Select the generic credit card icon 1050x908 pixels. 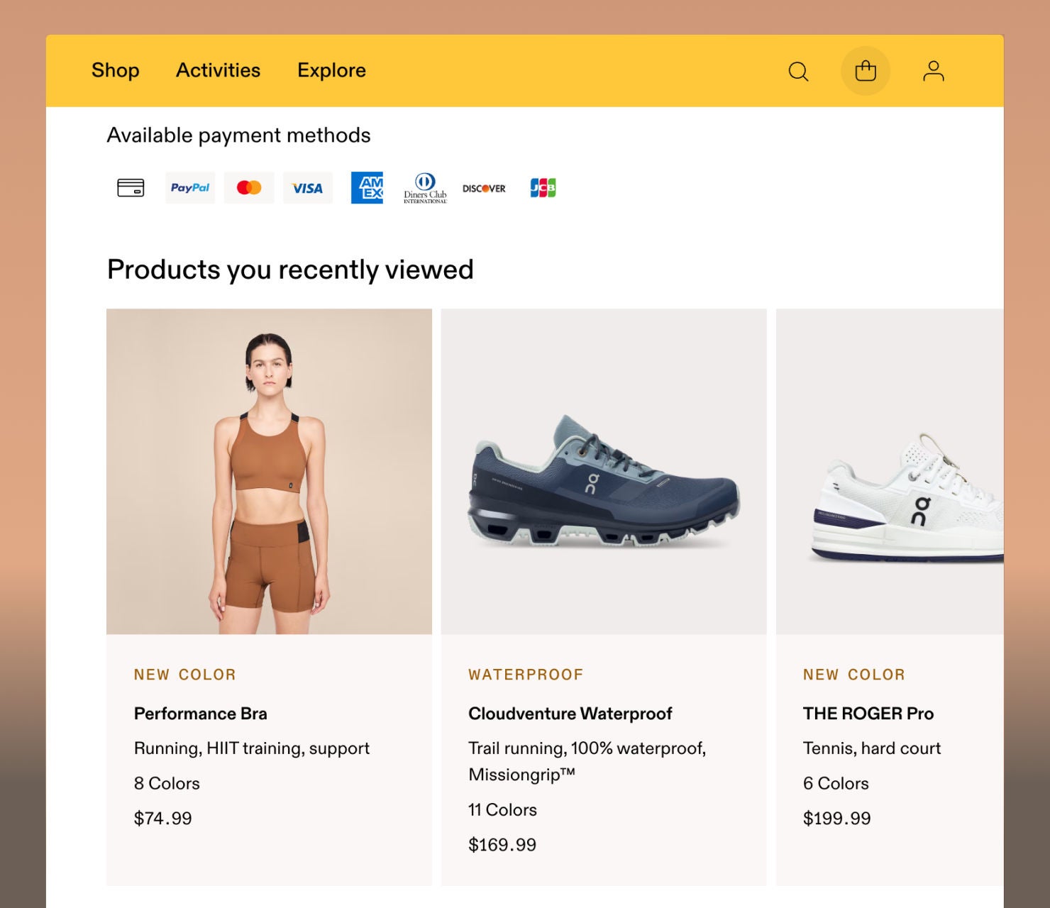click(x=131, y=188)
